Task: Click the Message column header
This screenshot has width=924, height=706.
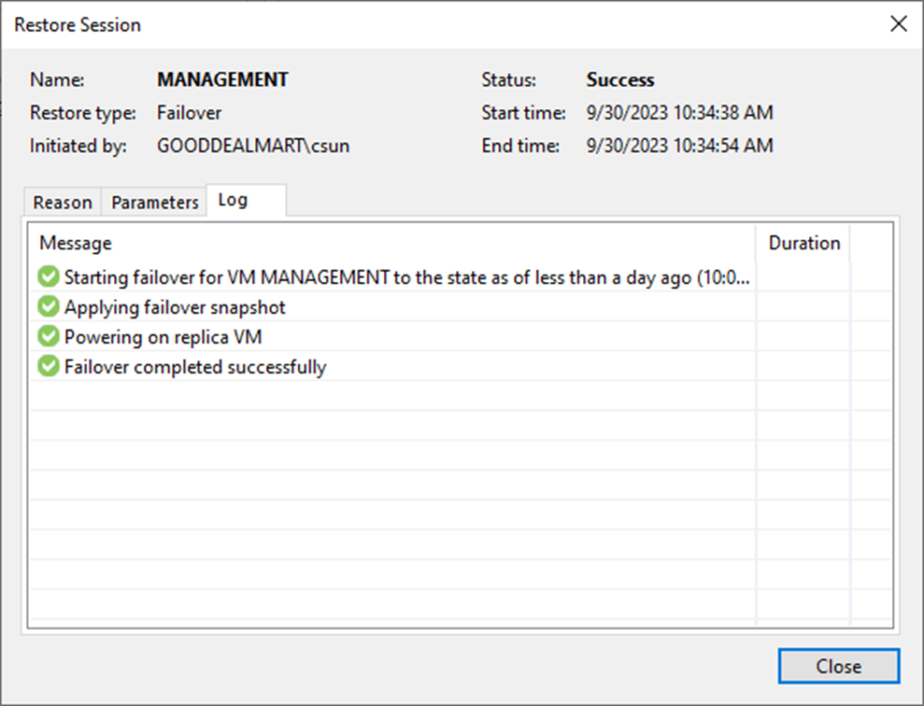Action: 75,243
